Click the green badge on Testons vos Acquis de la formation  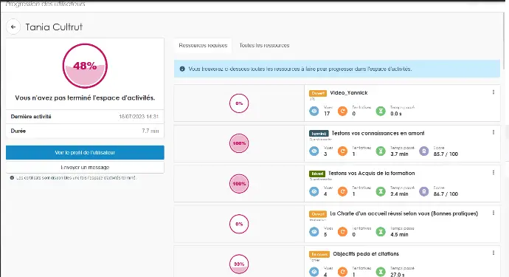pyautogui.click(x=317, y=174)
